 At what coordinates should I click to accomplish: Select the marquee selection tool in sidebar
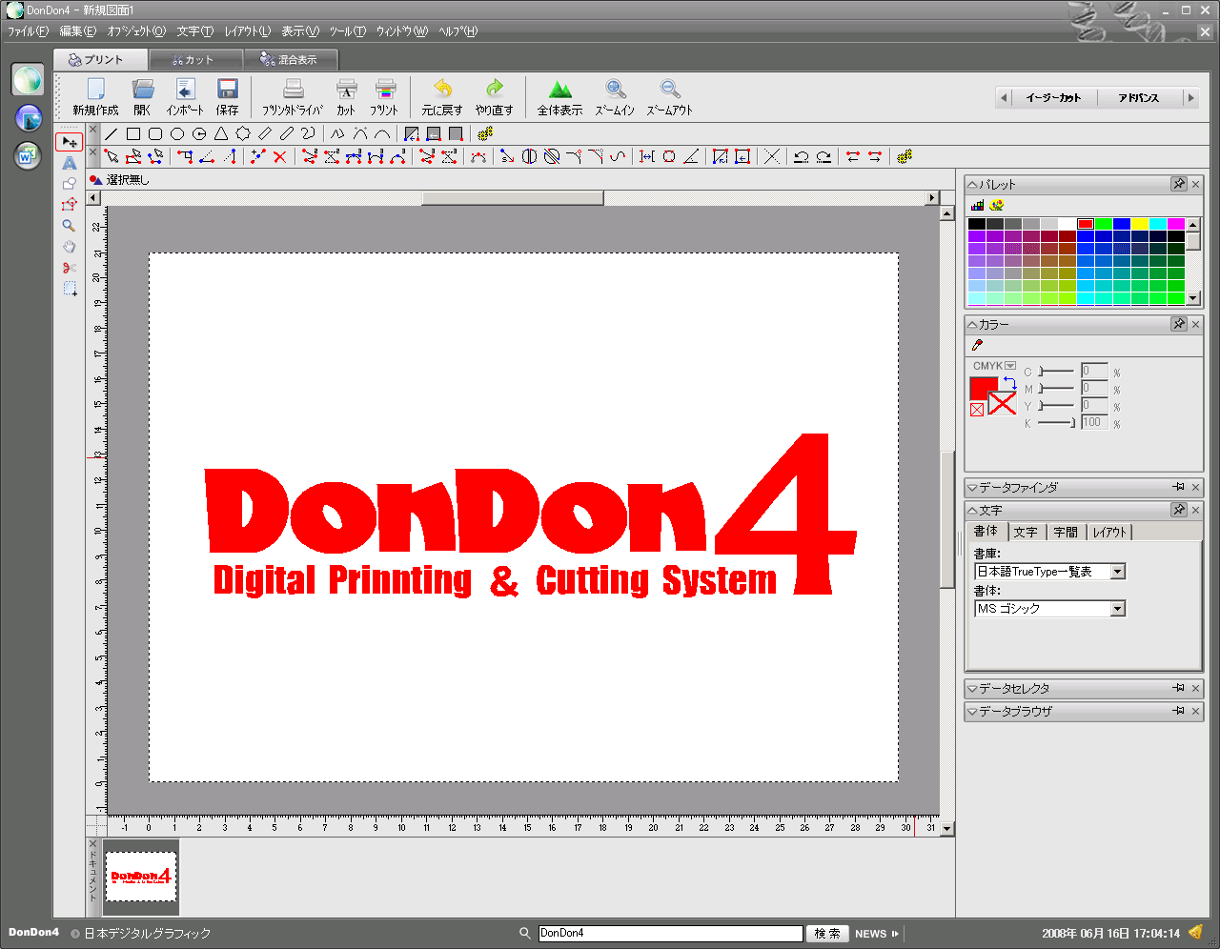pyautogui.click(x=70, y=289)
